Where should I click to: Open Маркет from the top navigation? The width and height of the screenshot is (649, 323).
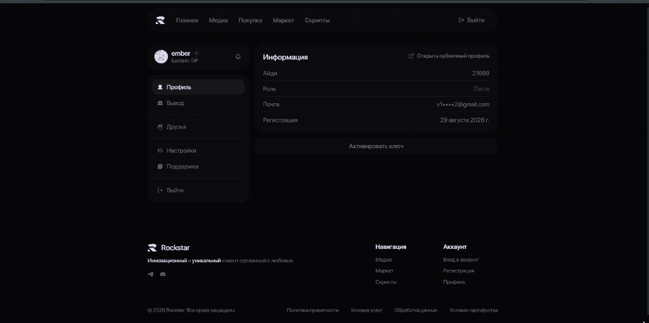coord(283,20)
